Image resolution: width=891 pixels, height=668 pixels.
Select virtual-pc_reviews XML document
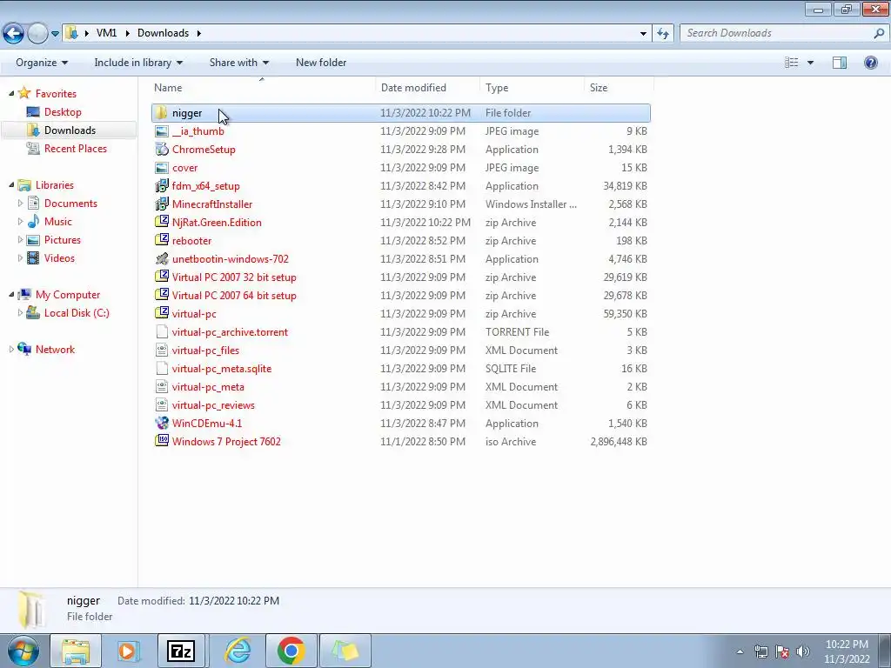pos(213,405)
